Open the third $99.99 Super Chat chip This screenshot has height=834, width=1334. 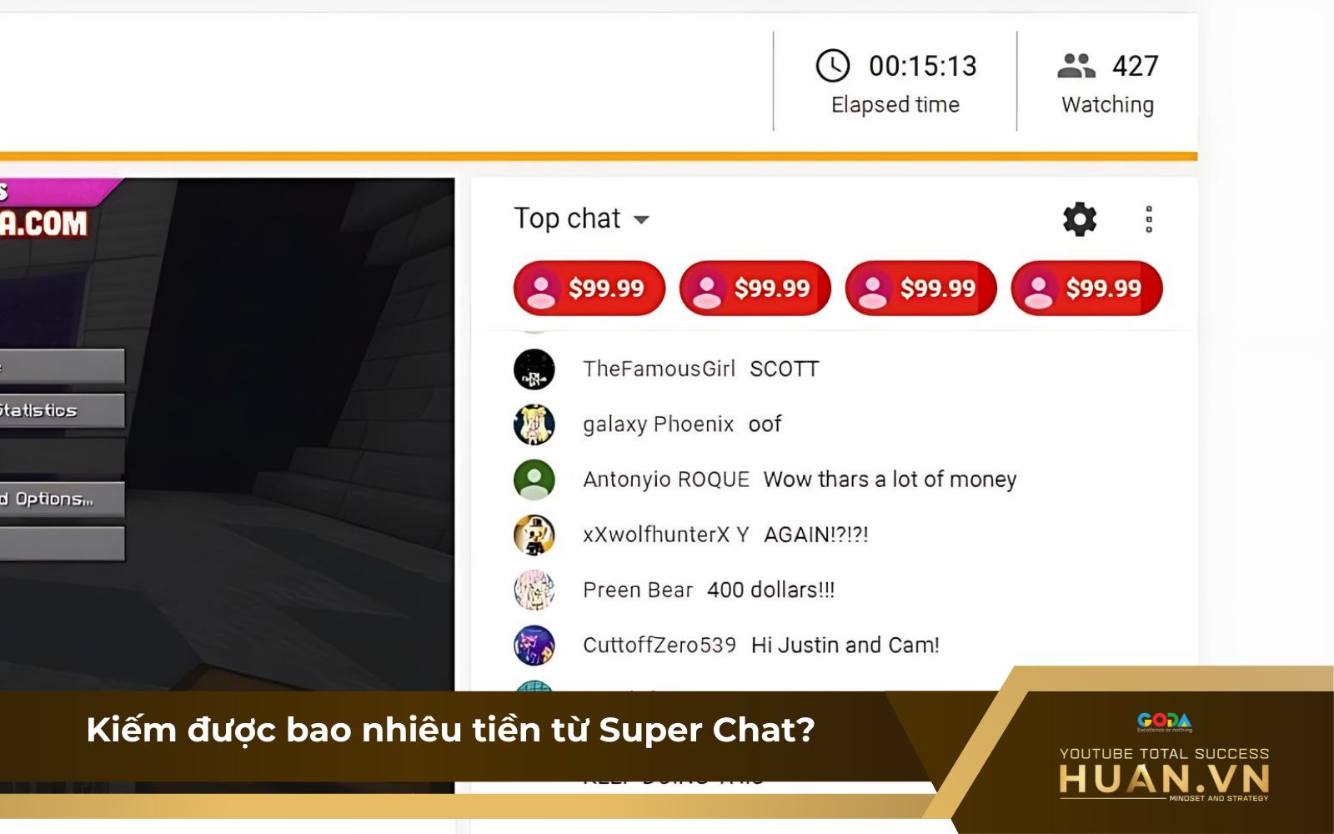click(x=921, y=289)
